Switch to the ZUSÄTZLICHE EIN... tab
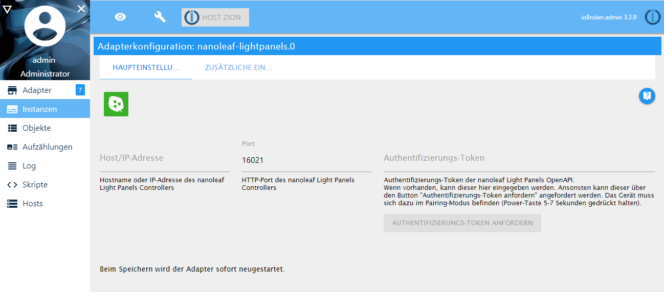Image resolution: width=664 pixels, height=292 pixels. click(x=238, y=67)
